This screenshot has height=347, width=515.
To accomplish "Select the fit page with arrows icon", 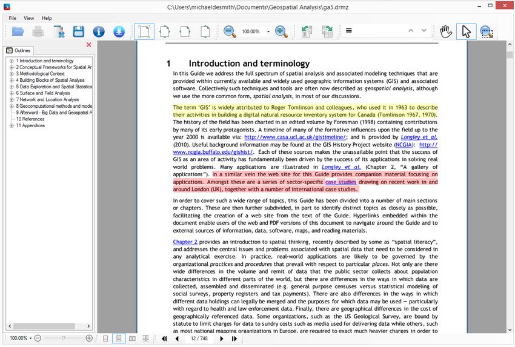I will 165,31.
